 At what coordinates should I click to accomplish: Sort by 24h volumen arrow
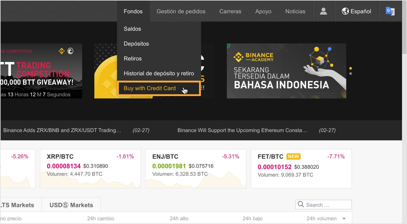(344, 219)
